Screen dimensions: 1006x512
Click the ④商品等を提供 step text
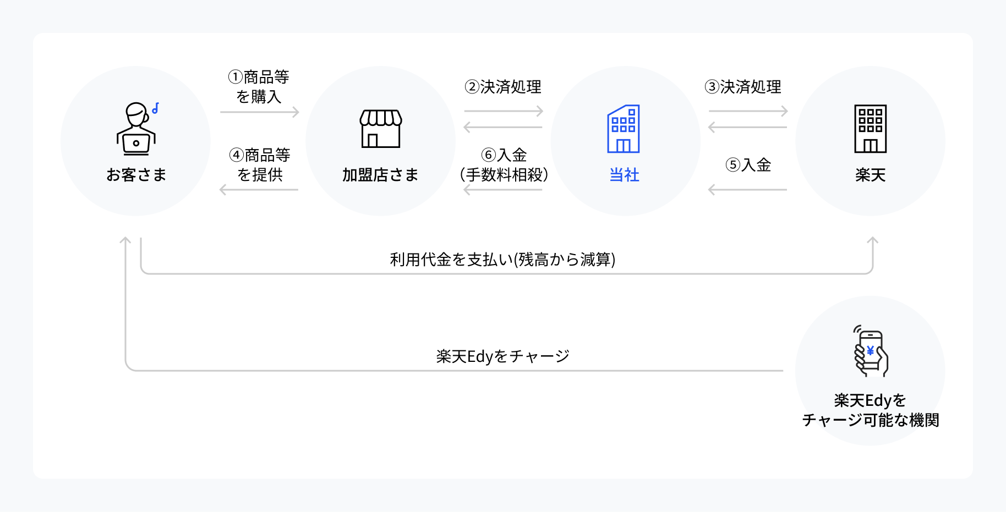tap(260, 165)
